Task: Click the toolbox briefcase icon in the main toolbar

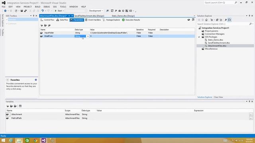Action: 120,11
